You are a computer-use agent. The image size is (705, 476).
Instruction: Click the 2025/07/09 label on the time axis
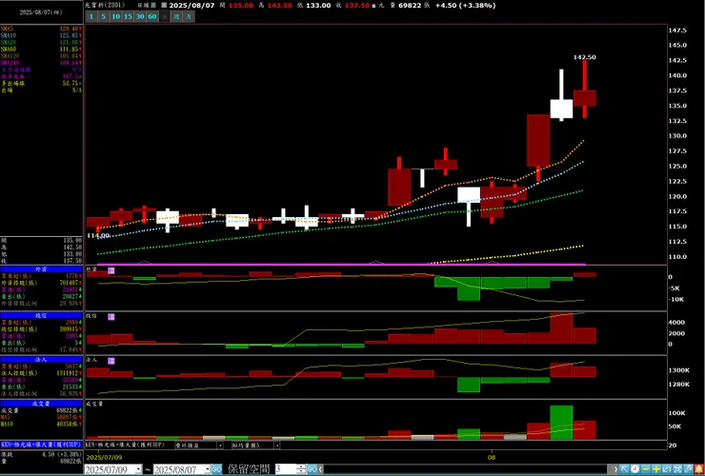click(x=102, y=457)
